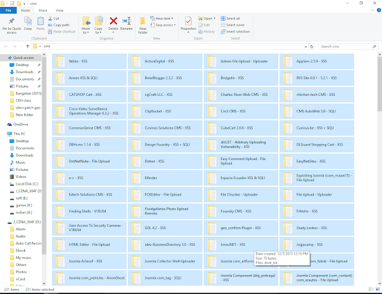Image resolution: width=382 pixels, height=294 pixels.
Task: Click the Copy ribbon icon
Action: point(28,21)
